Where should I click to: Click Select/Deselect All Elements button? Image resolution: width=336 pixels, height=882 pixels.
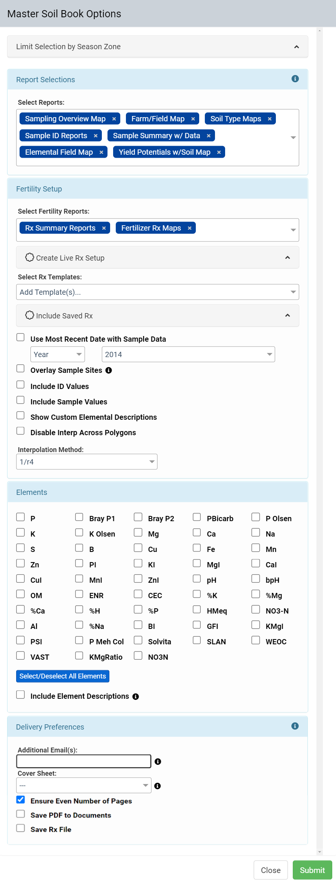(63, 676)
